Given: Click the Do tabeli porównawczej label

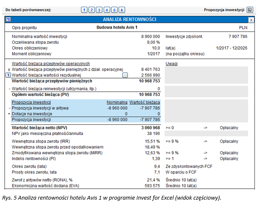Looking at the screenshot, I should 28,10.
